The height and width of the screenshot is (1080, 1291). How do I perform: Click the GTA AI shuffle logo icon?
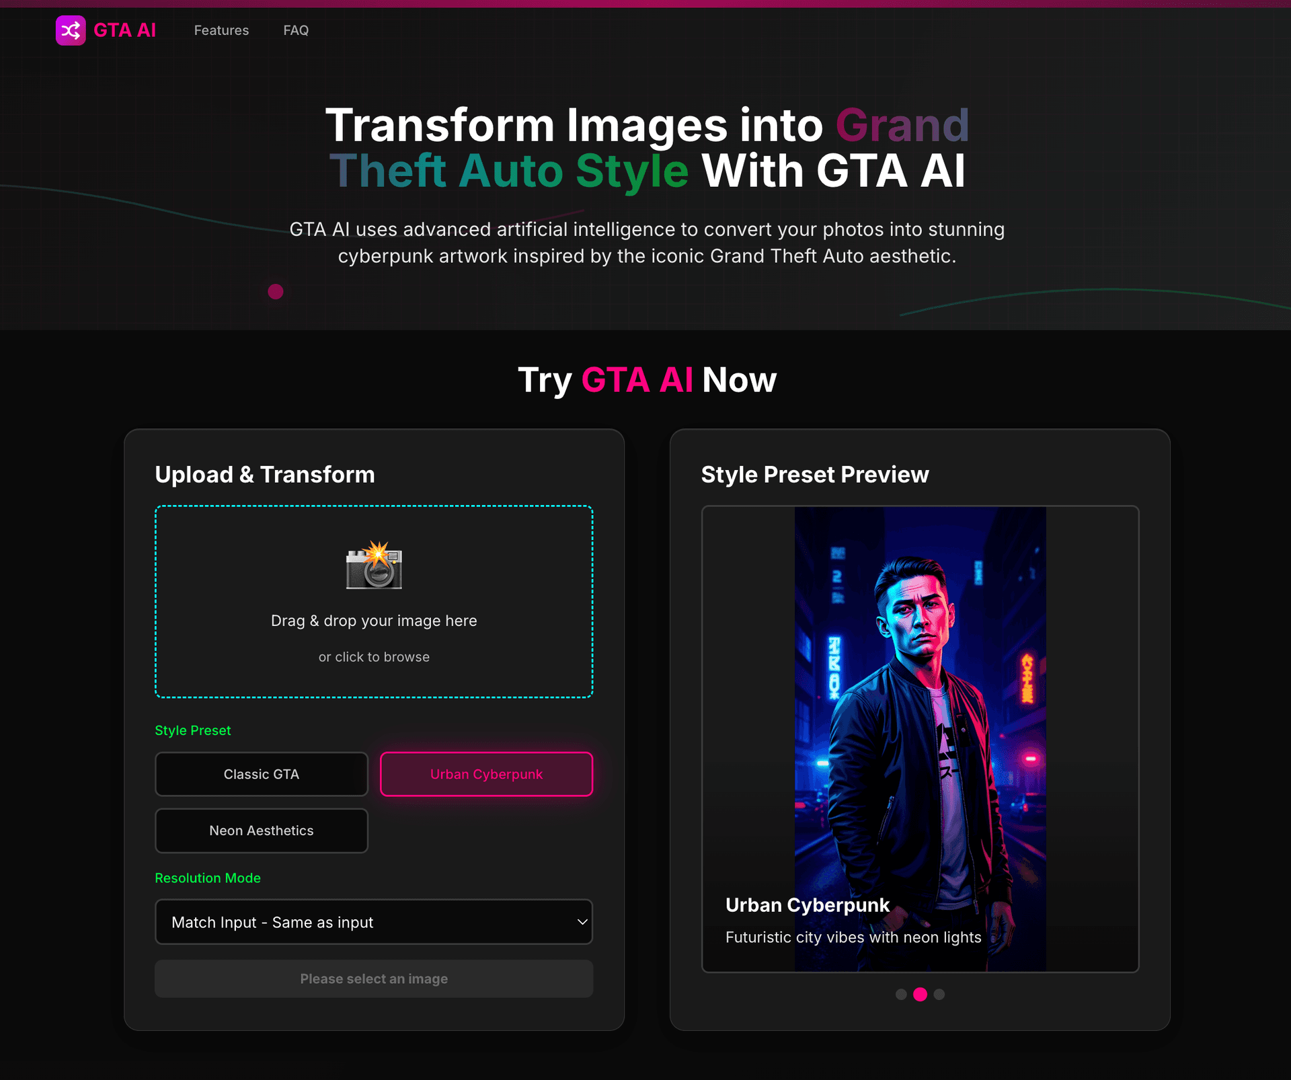pyautogui.click(x=71, y=30)
